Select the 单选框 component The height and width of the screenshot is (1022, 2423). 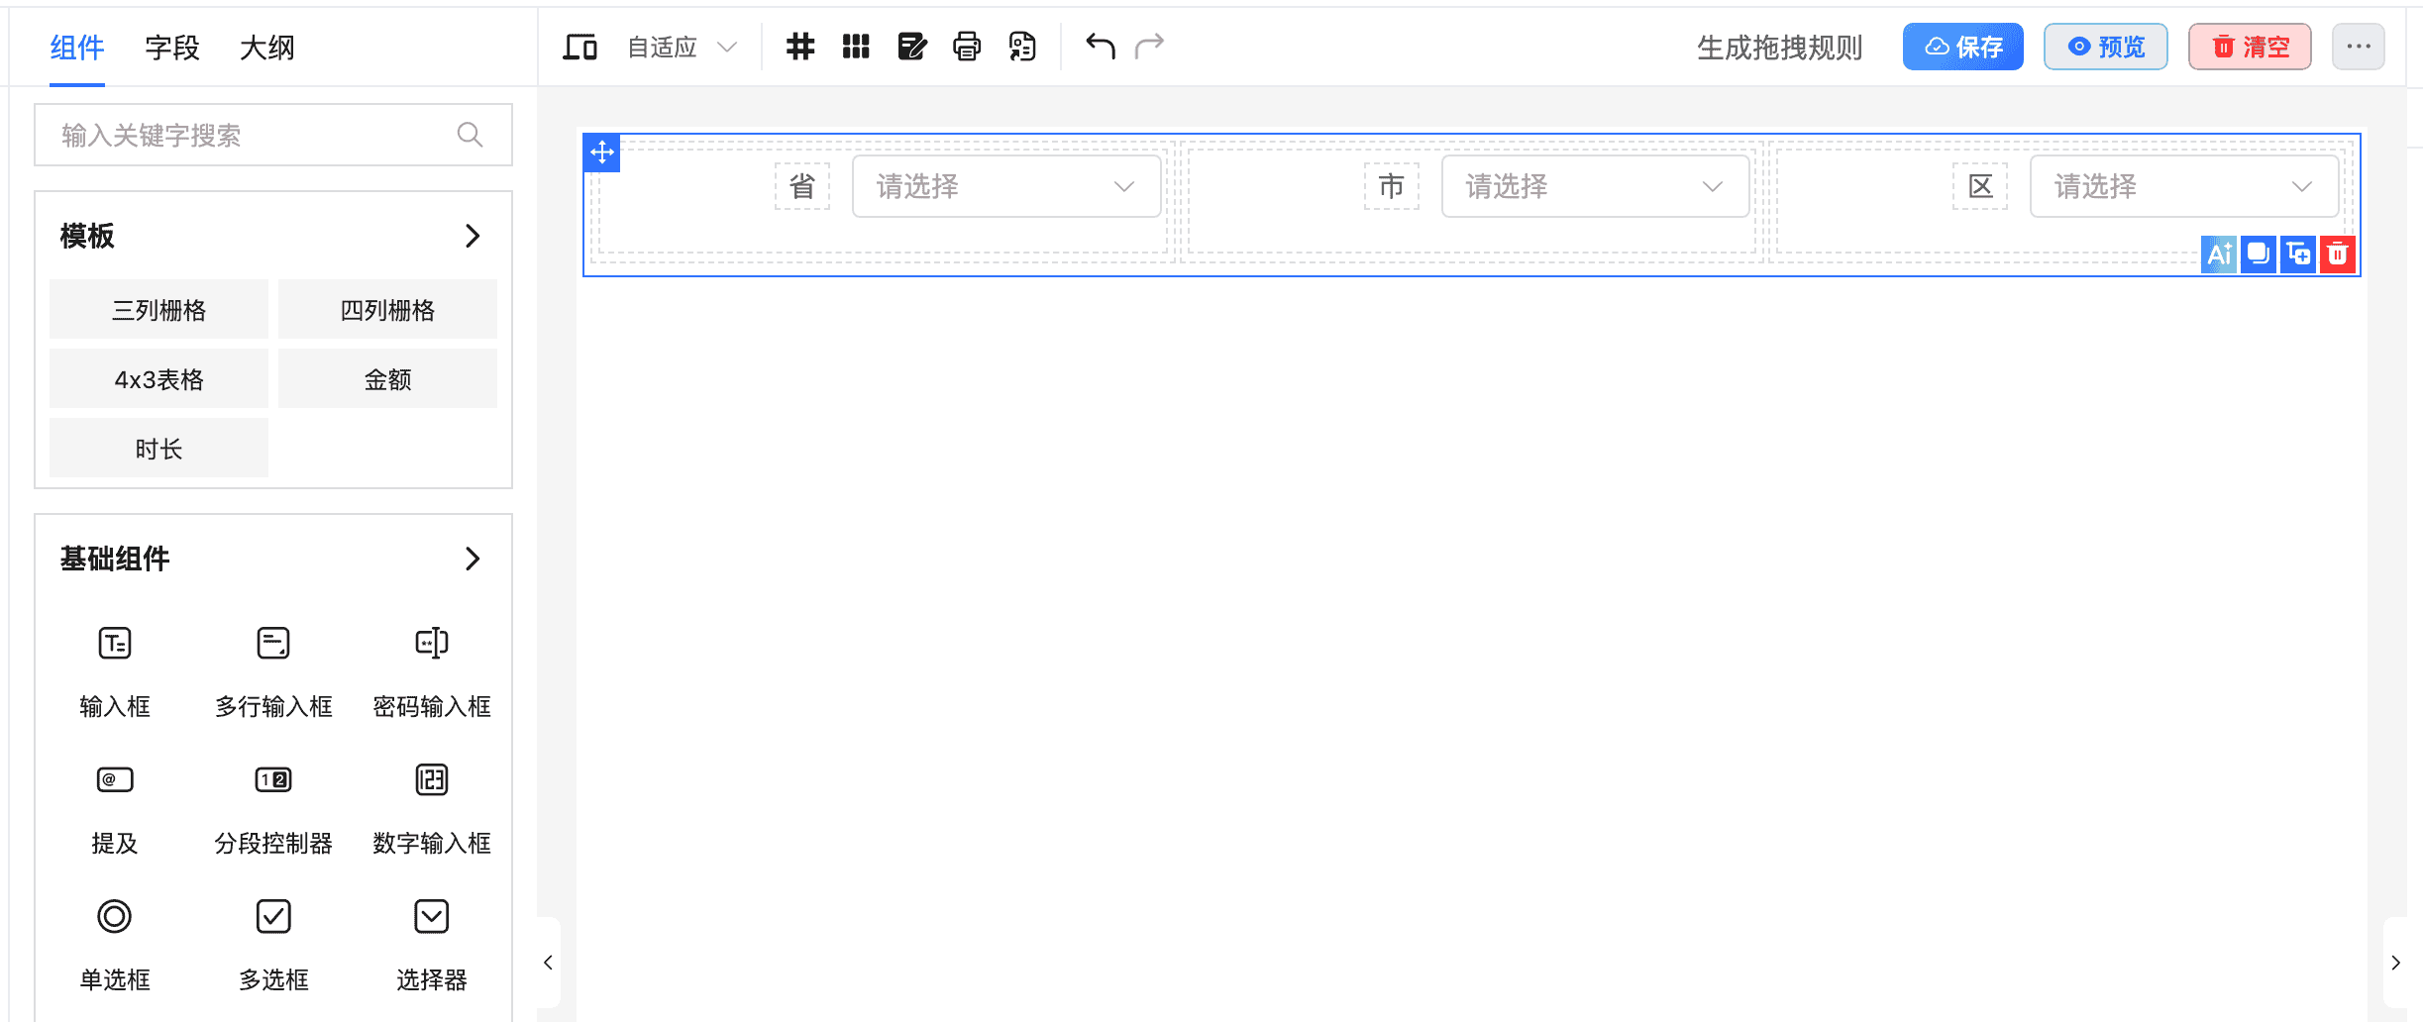pos(115,945)
